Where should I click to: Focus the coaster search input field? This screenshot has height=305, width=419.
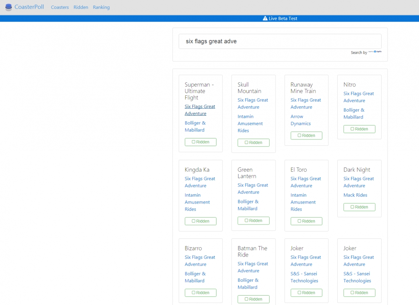280,41
